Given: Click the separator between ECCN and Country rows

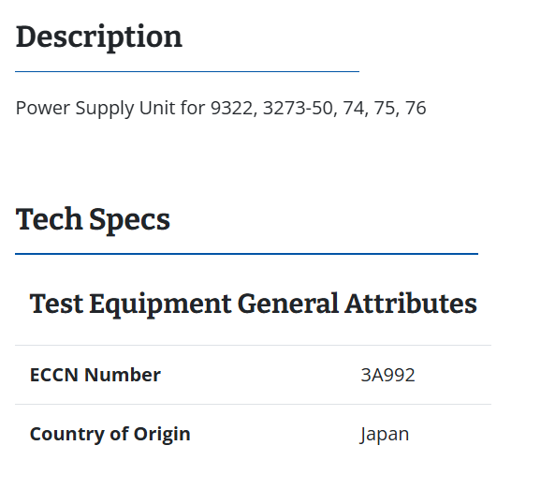Looking at the screenshot, I should pyautogui.click(x=253, y=404).
